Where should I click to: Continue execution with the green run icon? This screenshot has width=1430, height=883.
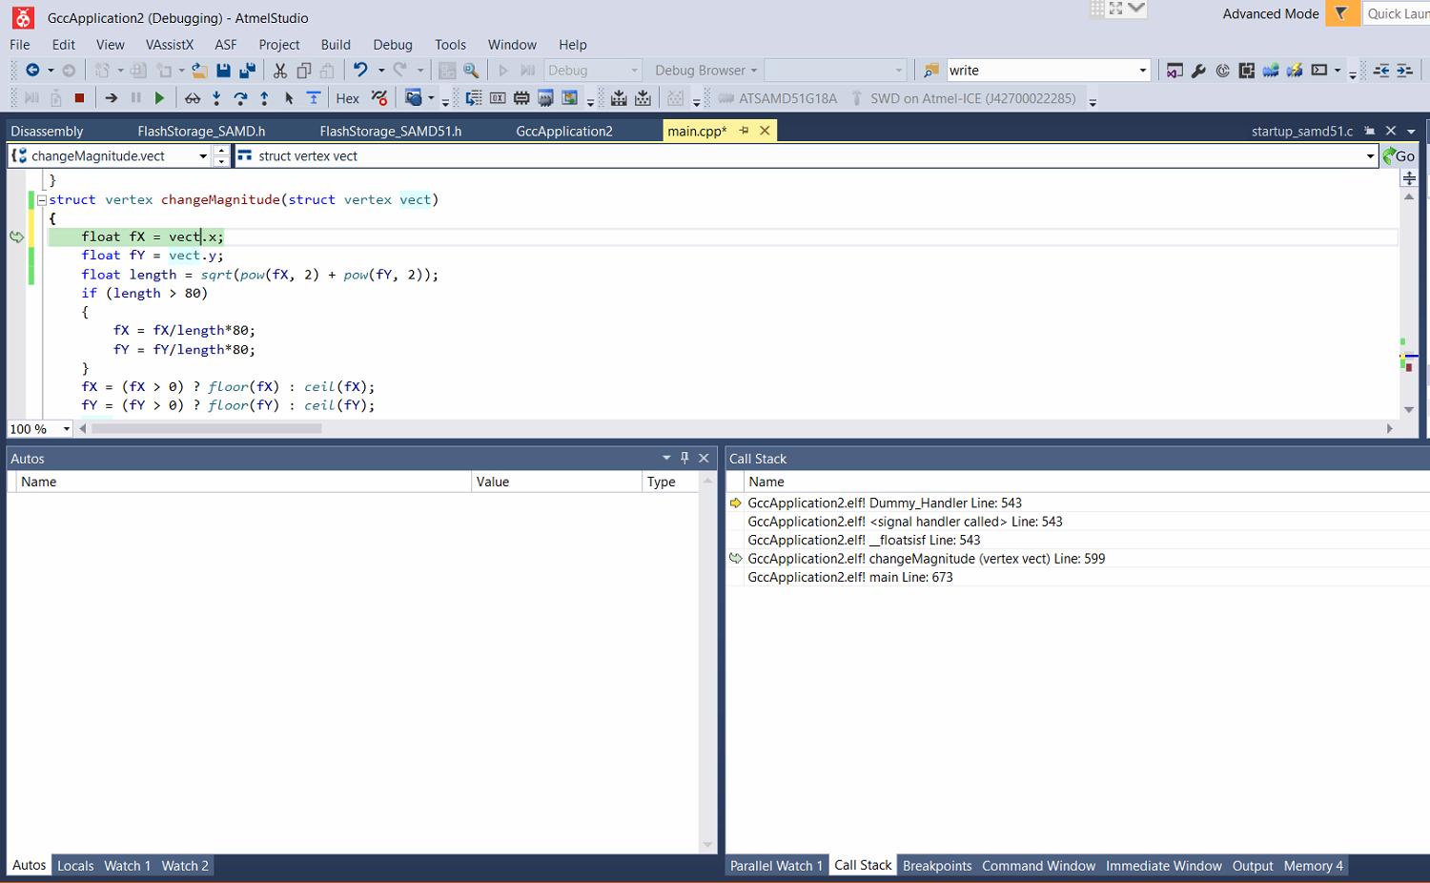click(x=159, y=97)
